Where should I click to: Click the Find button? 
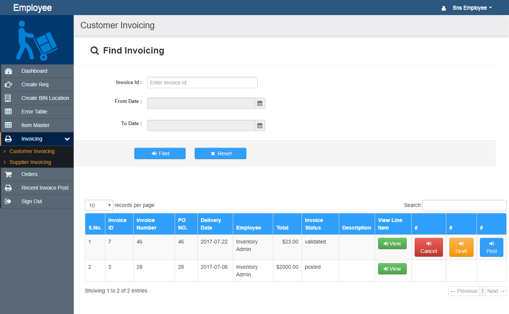(x=160, y=153)
